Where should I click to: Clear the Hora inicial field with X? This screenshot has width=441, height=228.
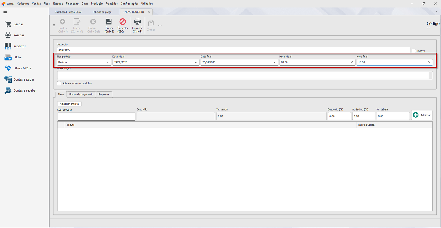[352, 62]
